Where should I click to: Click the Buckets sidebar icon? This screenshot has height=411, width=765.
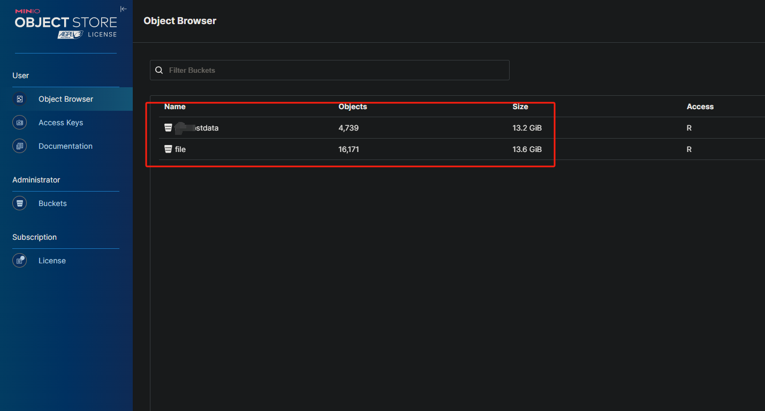pyautogui.click(x=20, y=203)
